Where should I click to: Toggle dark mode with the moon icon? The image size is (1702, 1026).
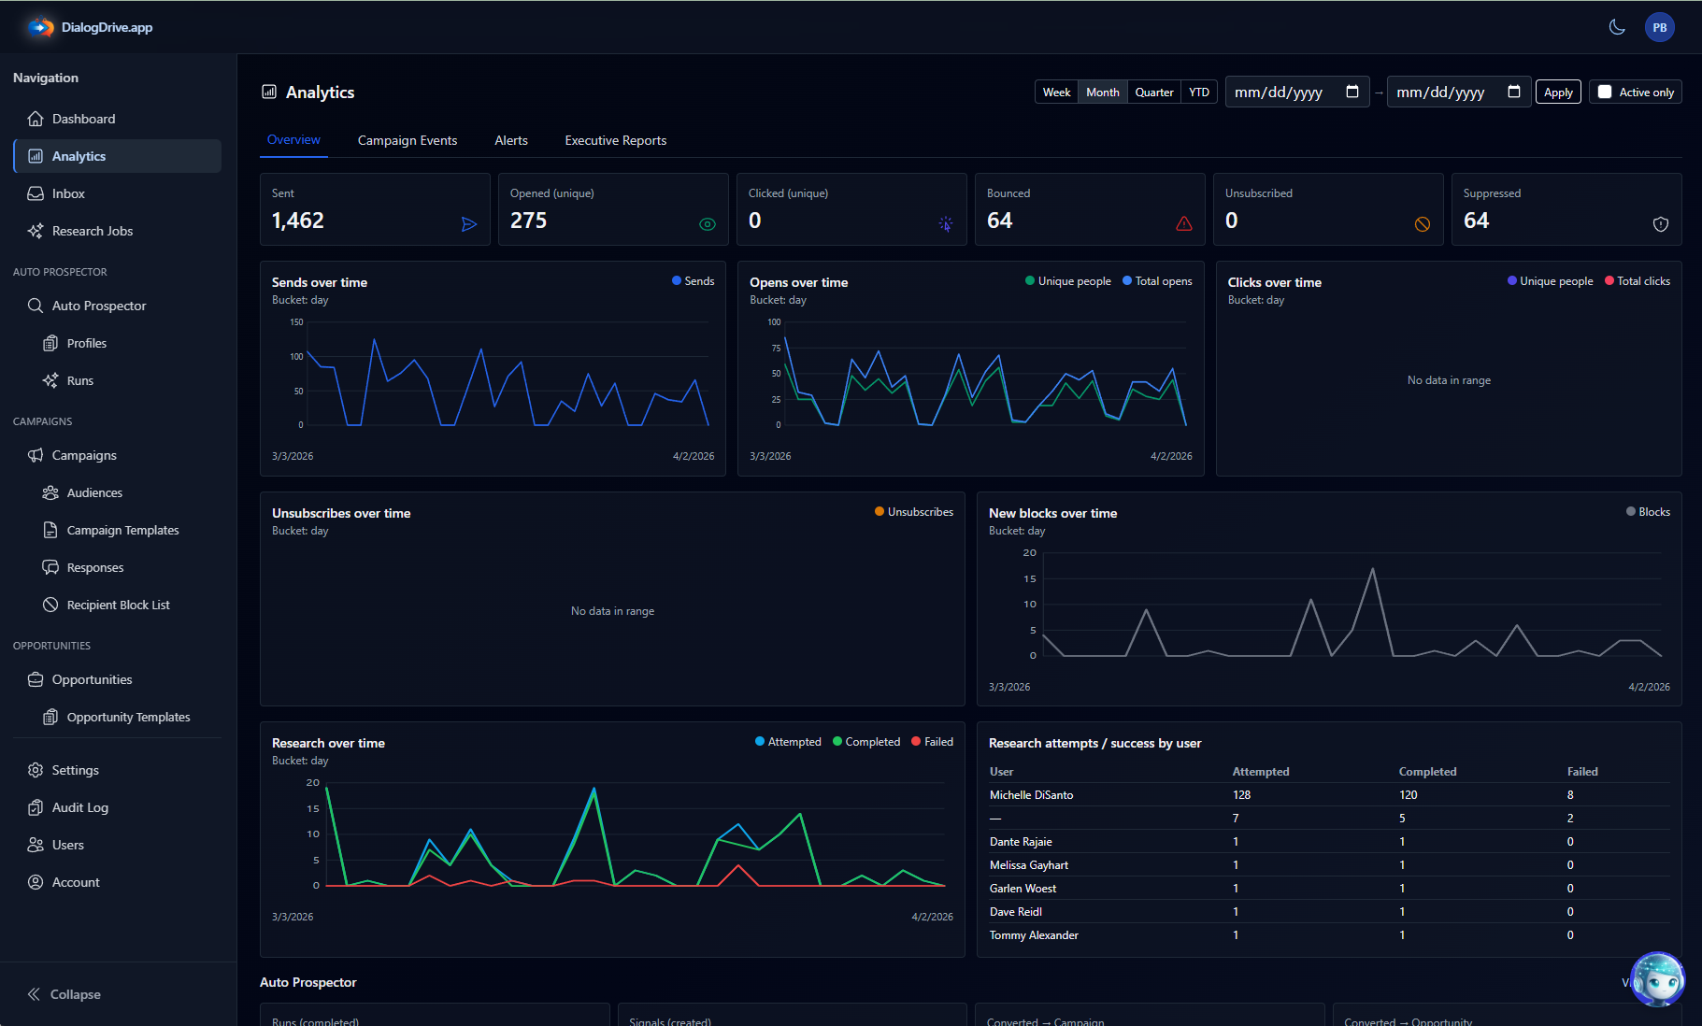[1618, 27]
